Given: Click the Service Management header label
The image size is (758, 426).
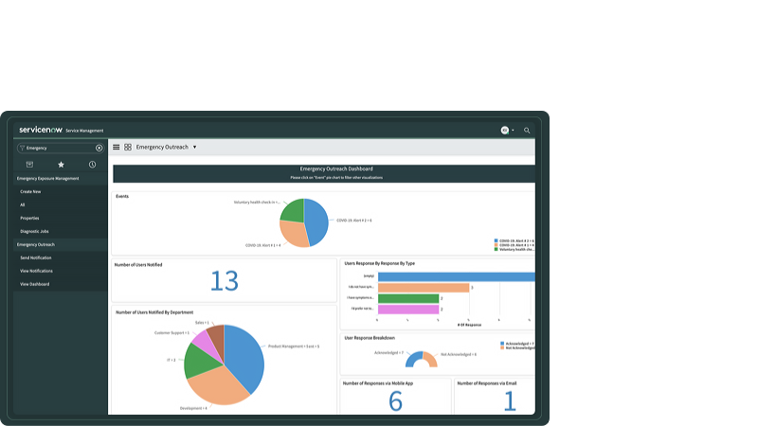Looking at the screenshot, I should [x=84, y=131].
